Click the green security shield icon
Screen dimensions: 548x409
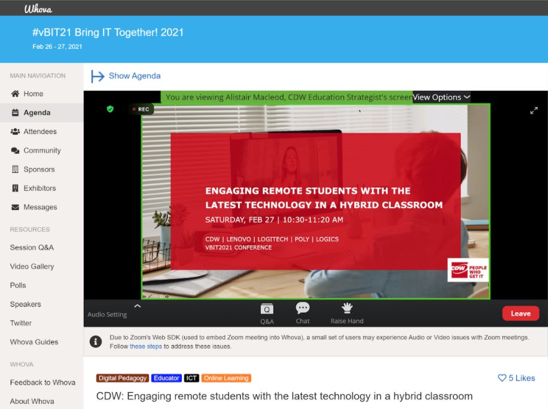[110, 109]
